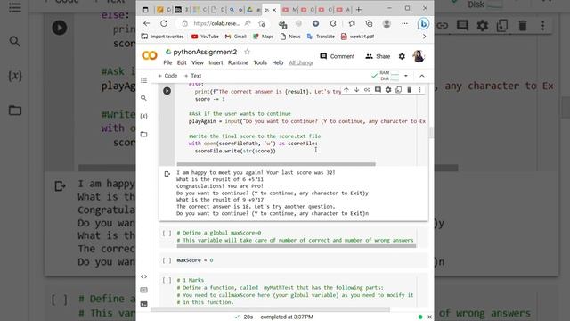This screenshot has width=570, height=321.
Task: Open the Tools menu
Action: coord(260,62)
